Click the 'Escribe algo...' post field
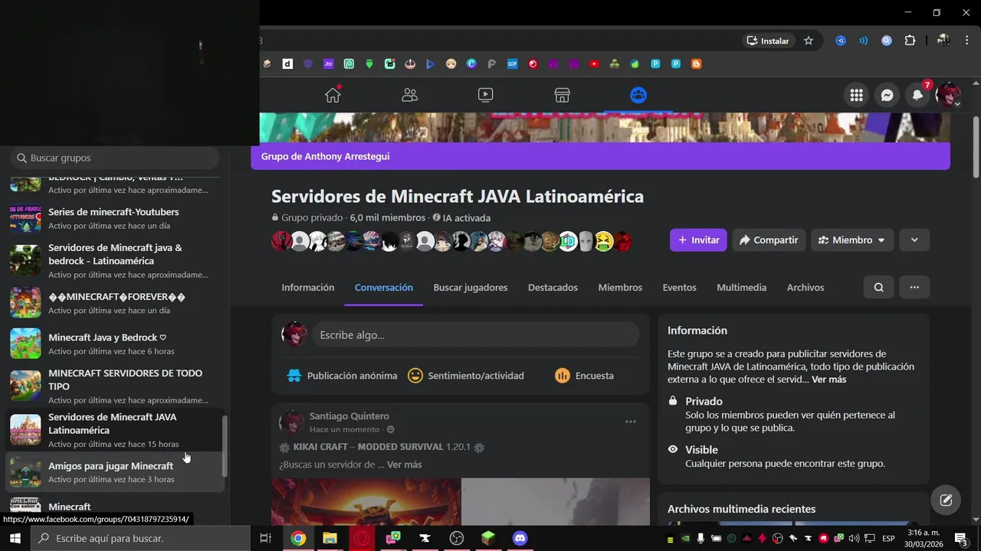The image size is (981, 551). coord(475,334)
